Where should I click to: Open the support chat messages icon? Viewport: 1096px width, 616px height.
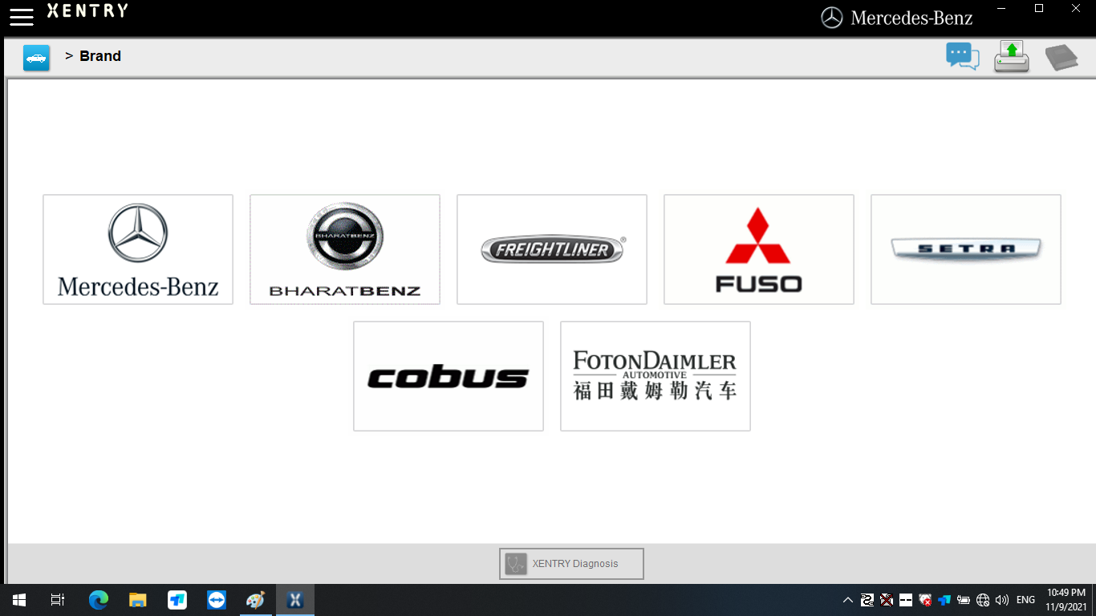962,56
